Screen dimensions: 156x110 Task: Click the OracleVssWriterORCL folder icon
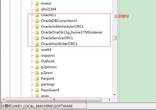[37, 44]
